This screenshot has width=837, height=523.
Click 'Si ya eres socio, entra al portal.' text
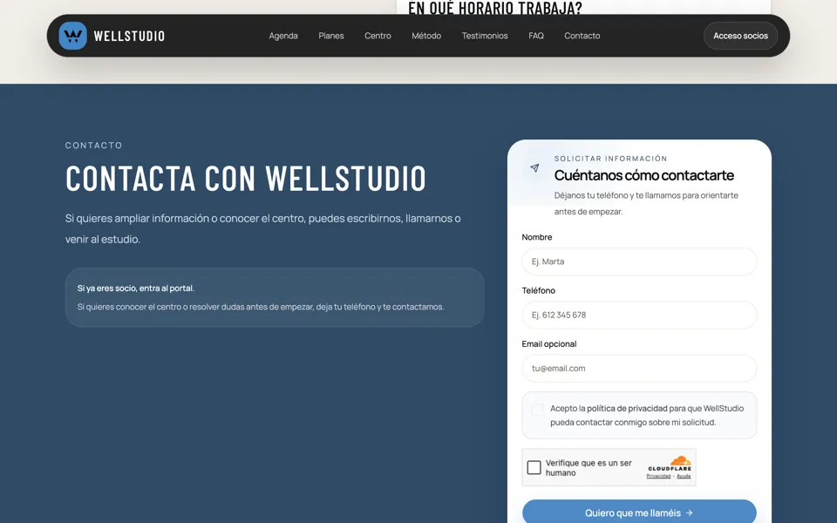click(x=136, y=289)
